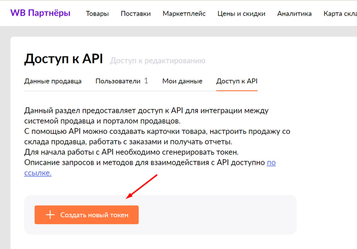This screenshot has height=249, width=357.
Task: Click the Создать новый токен button
Action: (x=86, y=215)
